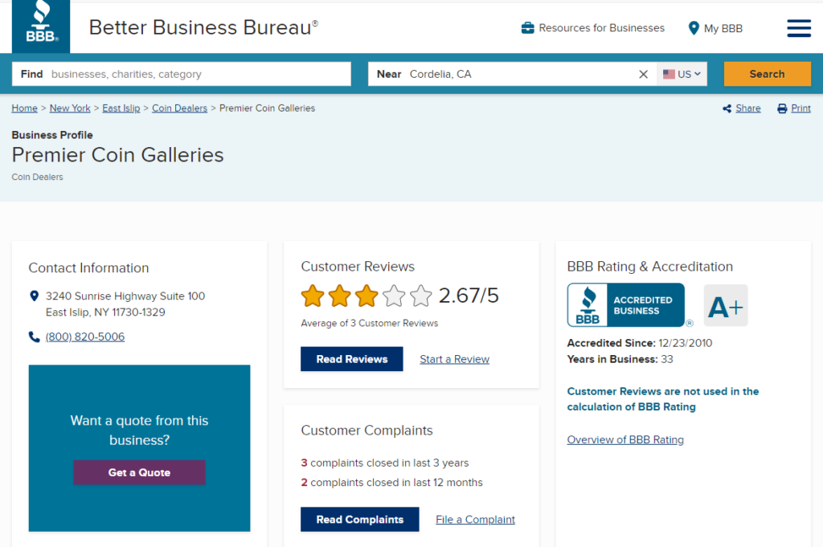Viewport: 823px width, 547px height.
Task: Click the Better Business Bureau title text
Action: [x=203, y=27]
